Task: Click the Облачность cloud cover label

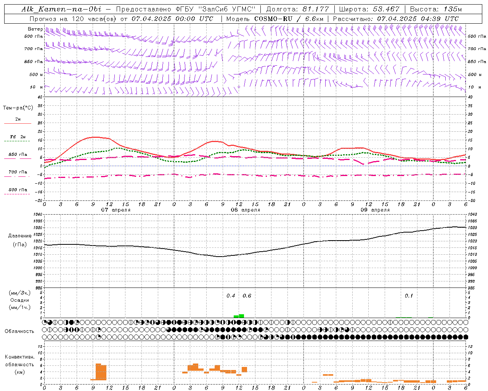Action: pos(19,331)
